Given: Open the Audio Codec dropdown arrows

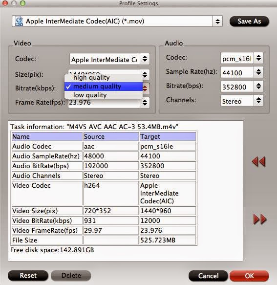Looking at the screenshot, I should (x=258, y=58).
